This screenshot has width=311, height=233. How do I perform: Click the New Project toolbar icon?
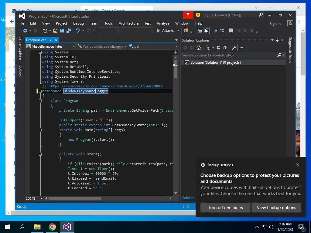tap(45, 31)
